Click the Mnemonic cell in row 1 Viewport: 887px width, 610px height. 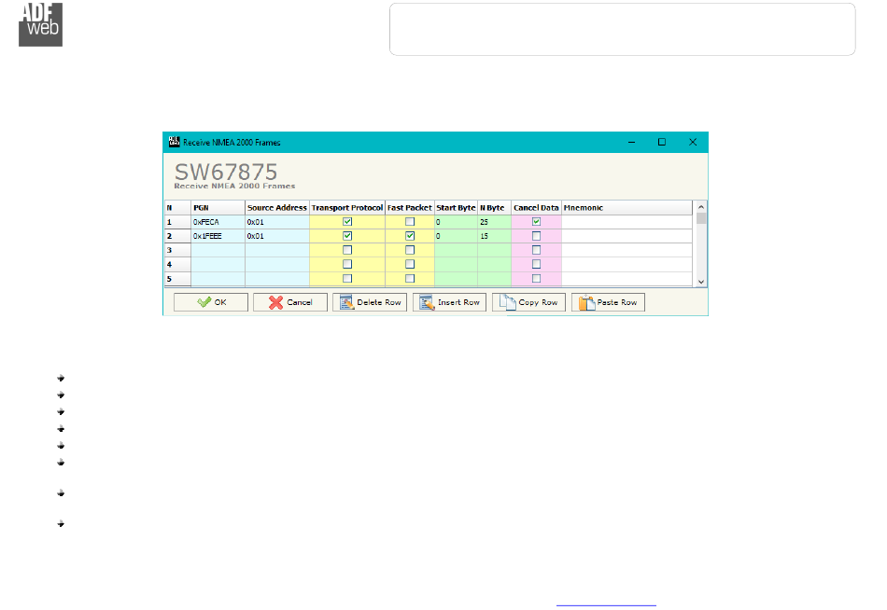pyautogui.click(x=627, y=222)
